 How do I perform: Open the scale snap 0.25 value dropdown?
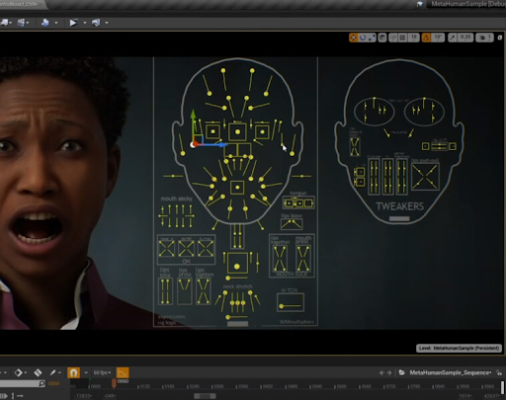[465, 38]
